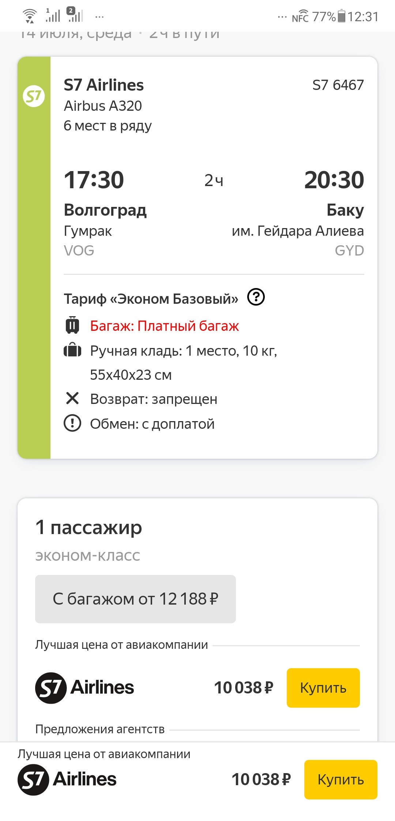Tap the refund forbidden cross icon
Viewport: 395px width, 821px height.
[x=72, y=398]
